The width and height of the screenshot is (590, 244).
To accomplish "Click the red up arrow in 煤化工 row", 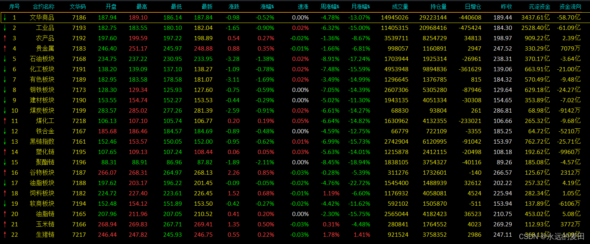I will pyautogui.click(x=5, y=121).
